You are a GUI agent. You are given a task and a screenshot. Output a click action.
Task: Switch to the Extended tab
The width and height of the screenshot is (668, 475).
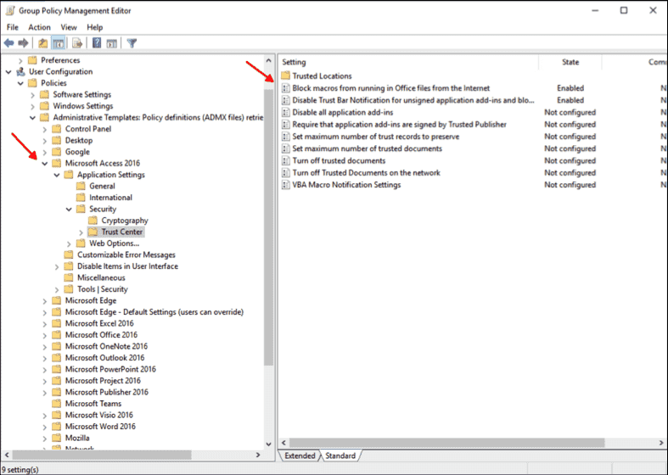click(300, 455)
